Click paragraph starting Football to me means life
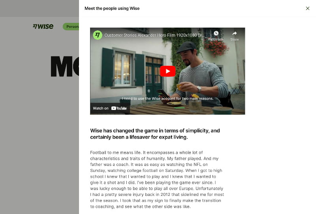Viewport: 316px width, 214px height. pyautogui.click(x=157, y=179)
